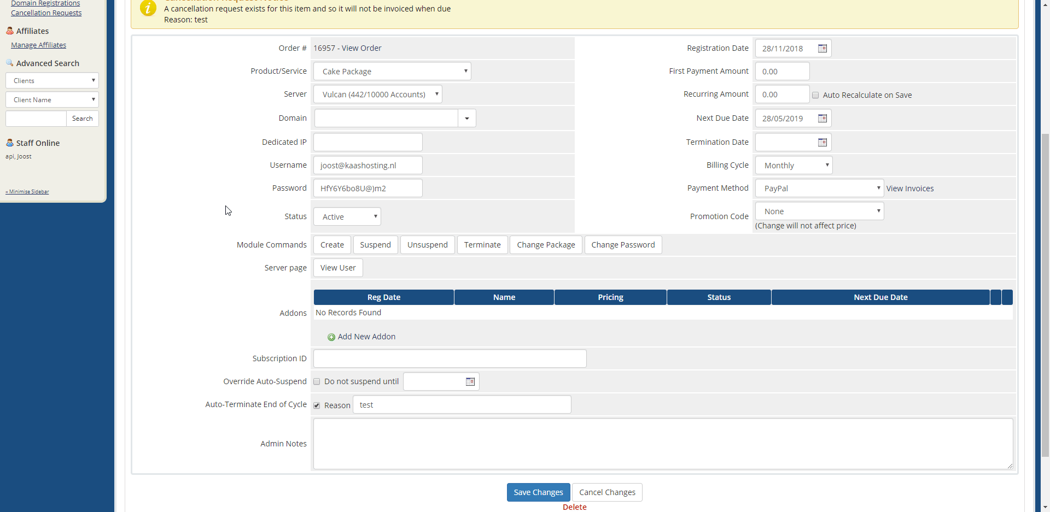Click into the Subscription ID field
Image resolution: width=1050 pixels, height=512 pixels.
pyautogui.click(x=450, y=359)
